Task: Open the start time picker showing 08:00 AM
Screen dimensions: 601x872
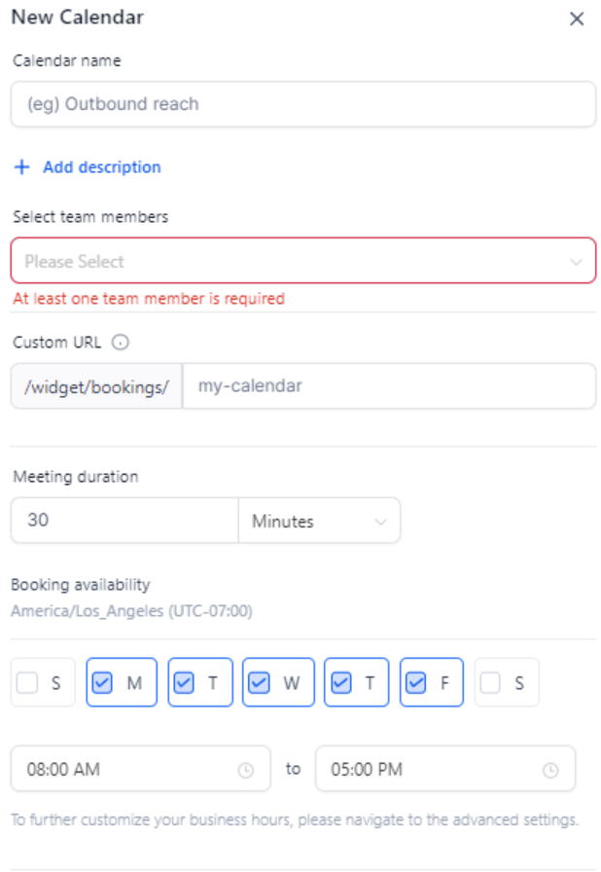Action: coord(126,769)
